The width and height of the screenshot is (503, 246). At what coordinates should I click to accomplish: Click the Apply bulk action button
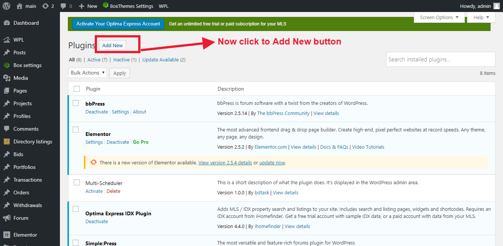pos(119,73)
